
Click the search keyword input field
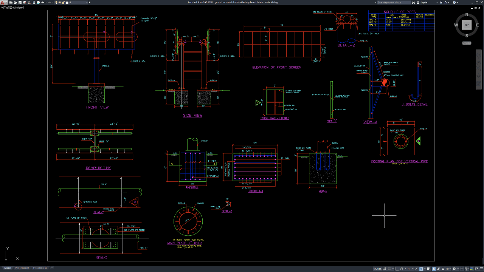pyautogui.click(x=394, y=2)
